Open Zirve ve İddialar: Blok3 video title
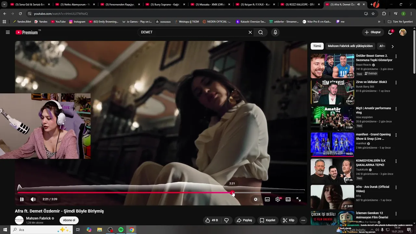 (371, 82)
